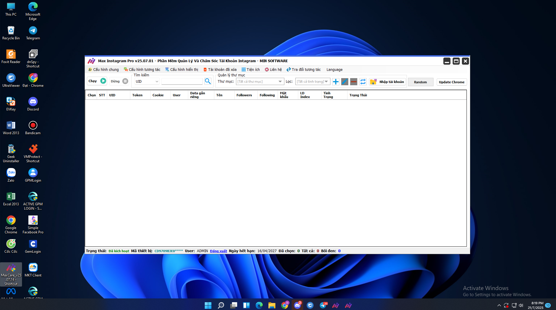Screen dimensions: 556x310
Task: Expand the Lọc status filter dropdown
Action: click(x=312, y=82)
